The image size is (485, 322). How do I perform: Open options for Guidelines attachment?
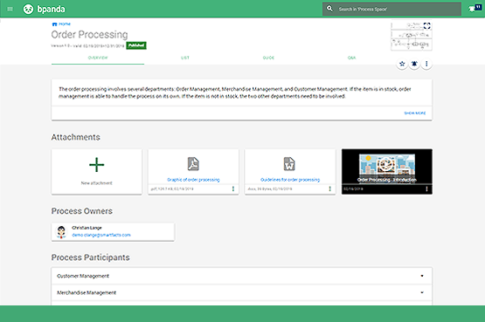pyautogui.click(x=329, y=188)
